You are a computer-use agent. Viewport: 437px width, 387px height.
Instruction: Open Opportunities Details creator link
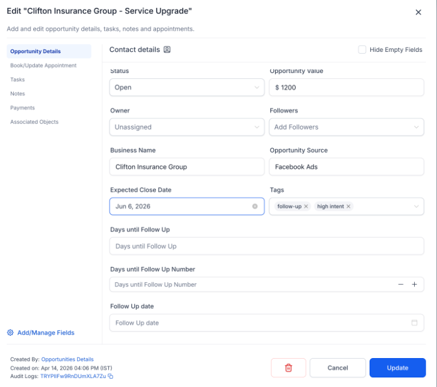[x=67, y=359]
